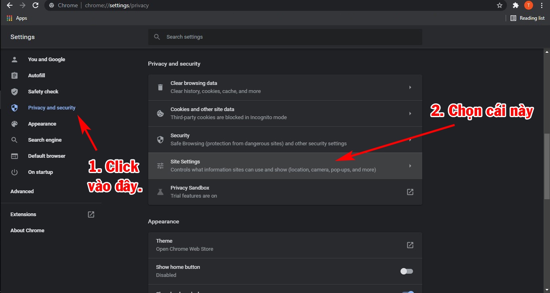
Task: Select Autofill in the settings sidebar
Action: coord(37,76)
